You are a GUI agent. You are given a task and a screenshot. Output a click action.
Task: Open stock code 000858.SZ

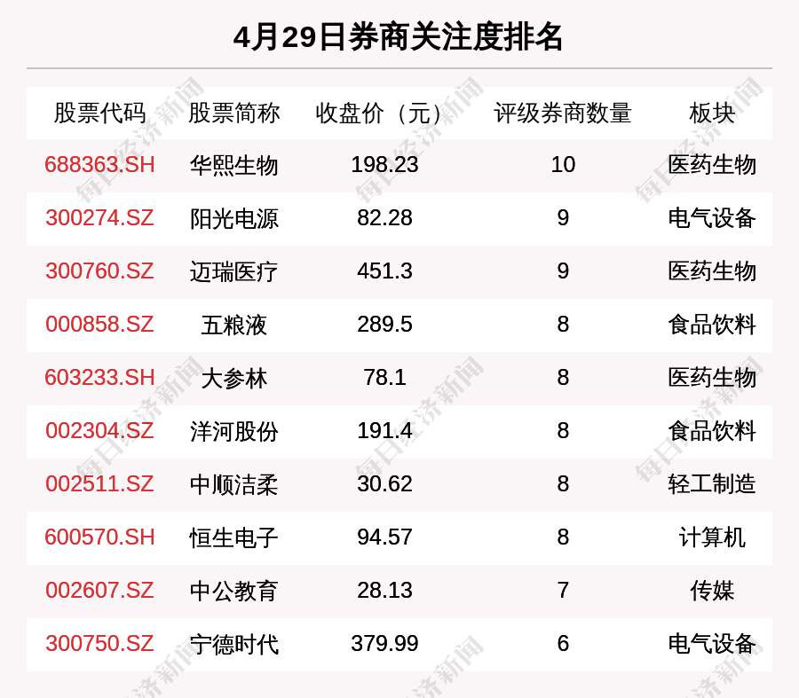[99, 325]
